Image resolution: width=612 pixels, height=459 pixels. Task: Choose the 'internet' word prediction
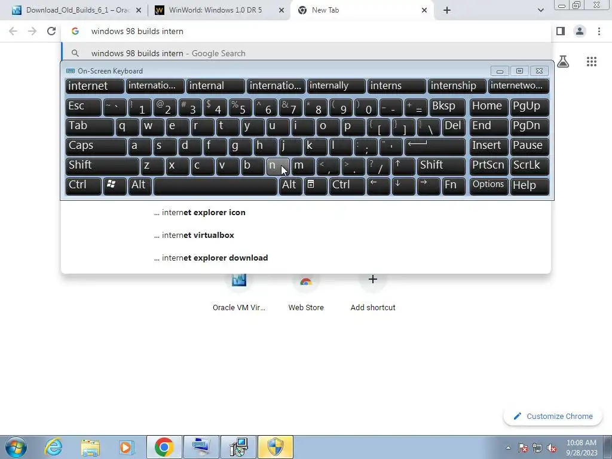coord(95,86)
